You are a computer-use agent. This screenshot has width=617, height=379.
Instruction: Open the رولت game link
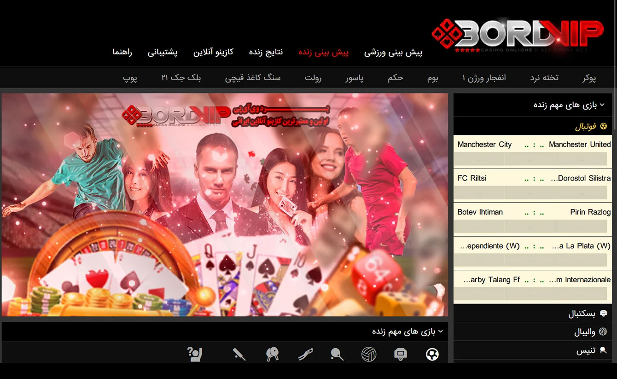point(313,78)
